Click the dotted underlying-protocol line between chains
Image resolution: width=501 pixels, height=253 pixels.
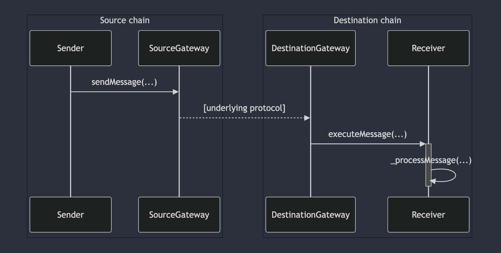click(x=242, y=118)
